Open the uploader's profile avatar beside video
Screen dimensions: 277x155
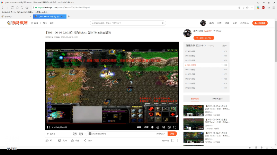pyautogui.click(x=187, y=33)
